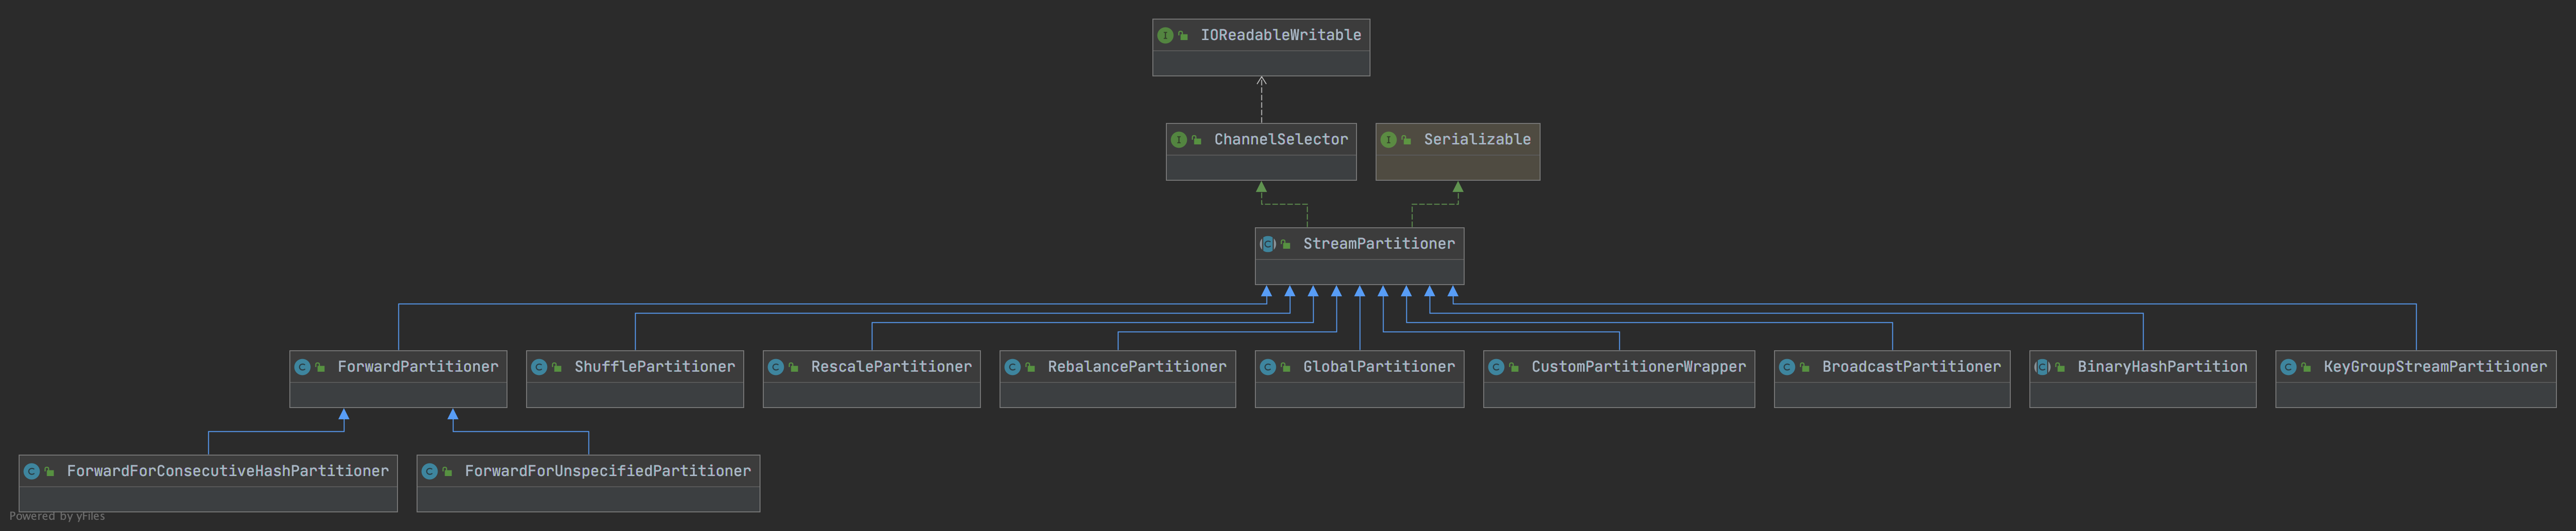Click the class icon of ForwardForConsecutiveHashPartitioner
Image resolution: width=2576 pixels, height=531 pixels.
point(32,471)
